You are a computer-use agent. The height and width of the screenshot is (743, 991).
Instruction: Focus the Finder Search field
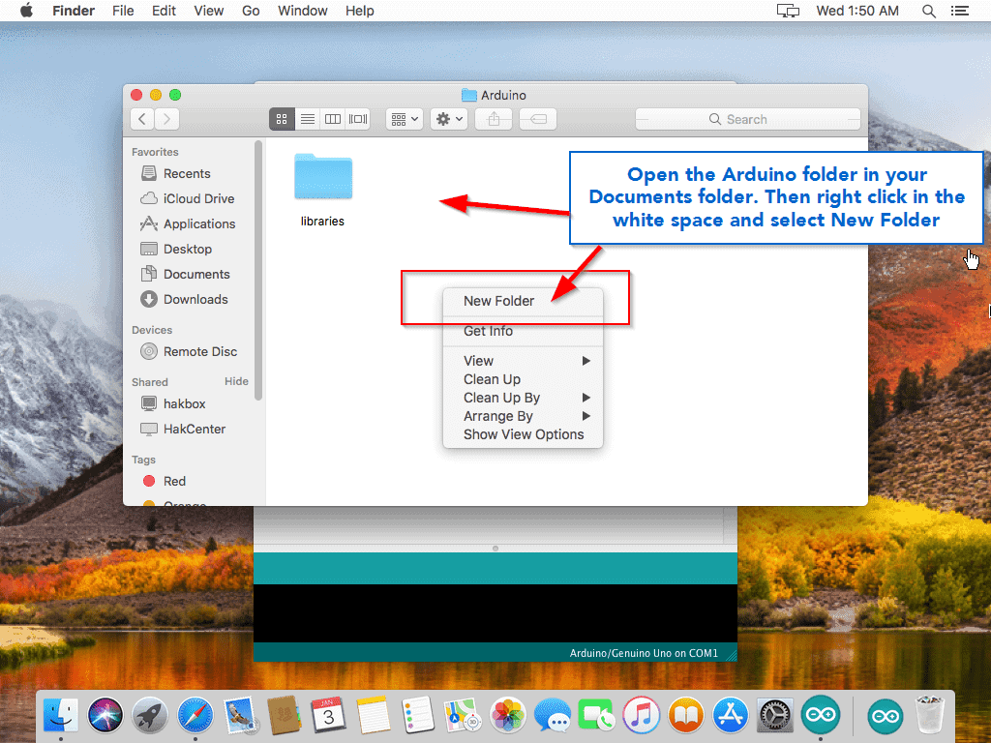click(x=748, y=119)
